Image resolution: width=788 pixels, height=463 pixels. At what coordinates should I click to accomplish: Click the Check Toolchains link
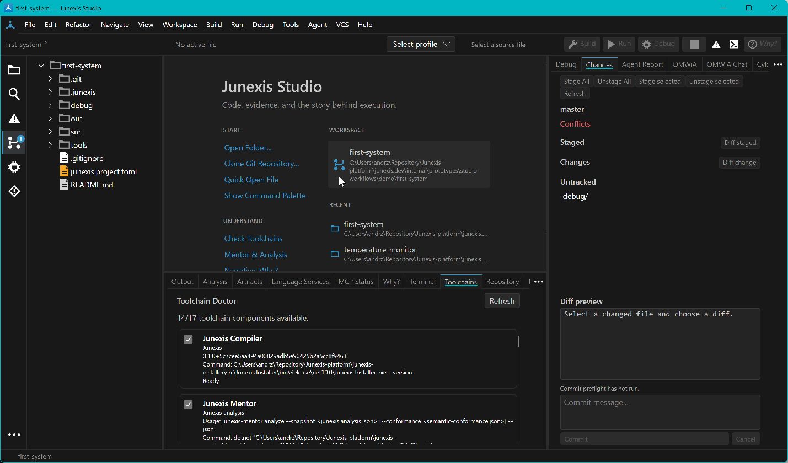[x=253, y=239]
